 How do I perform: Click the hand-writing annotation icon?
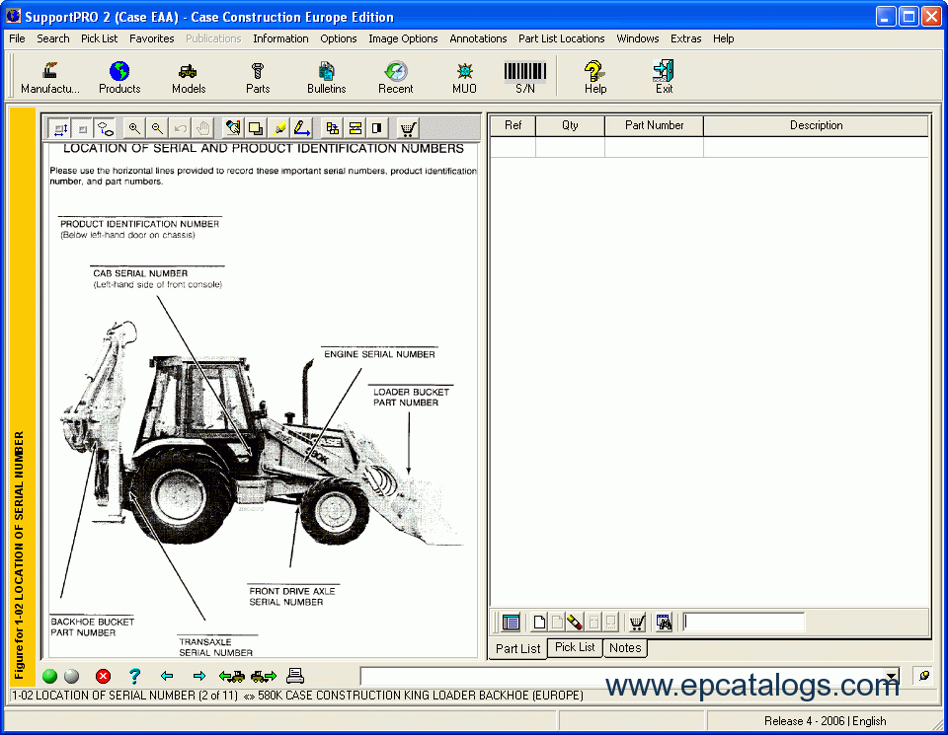coord(233,128)
